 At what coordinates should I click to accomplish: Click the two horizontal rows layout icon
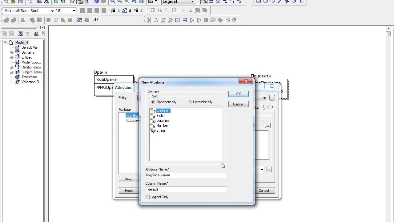click(185, 20)
